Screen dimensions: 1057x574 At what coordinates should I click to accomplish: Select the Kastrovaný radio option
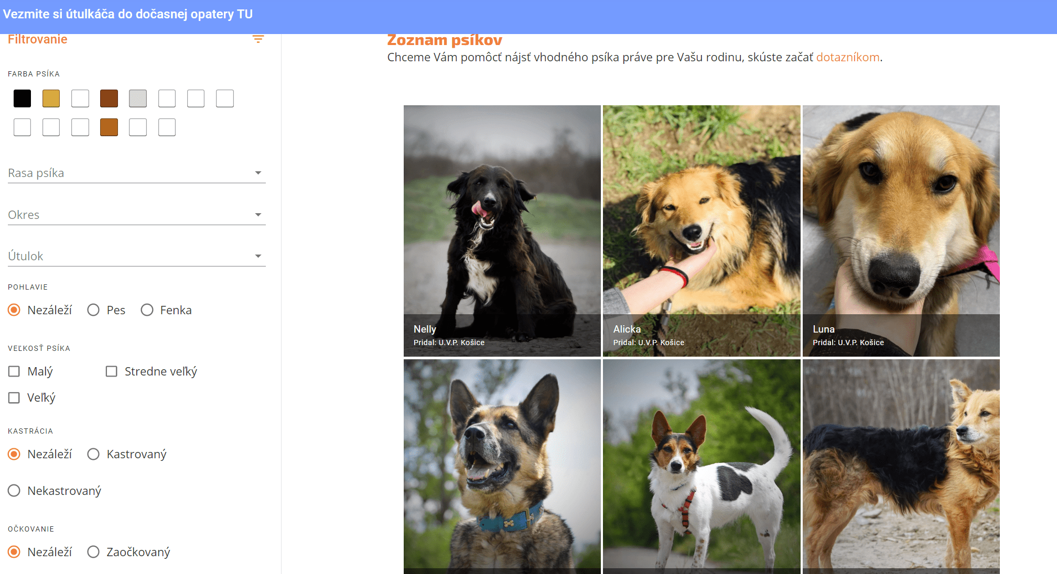click(93, 454)
